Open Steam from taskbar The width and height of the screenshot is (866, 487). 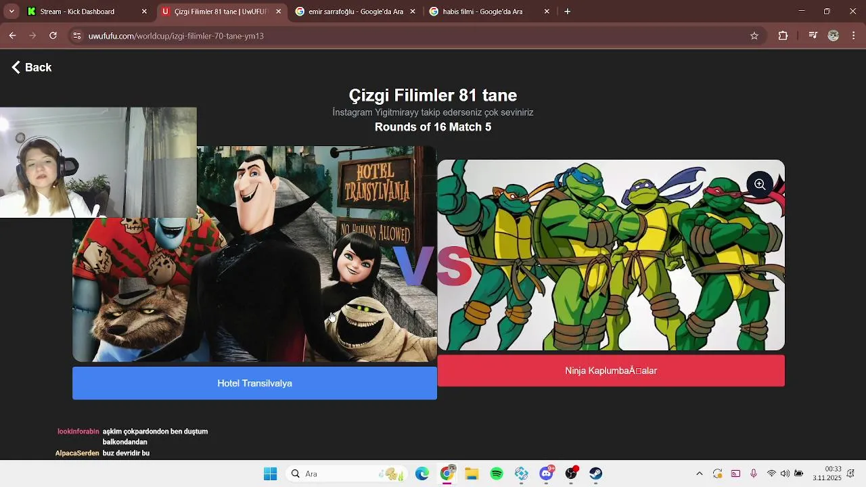coord(595,473)
